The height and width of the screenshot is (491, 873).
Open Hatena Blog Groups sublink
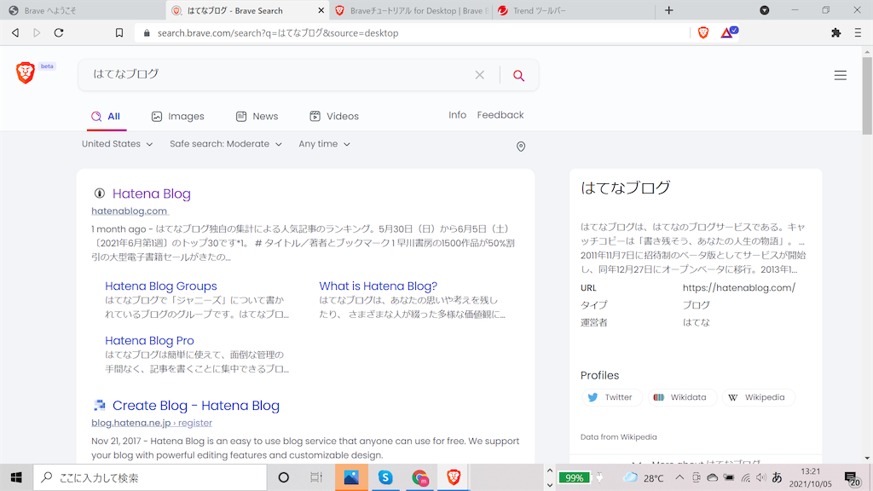click(161, 286)
